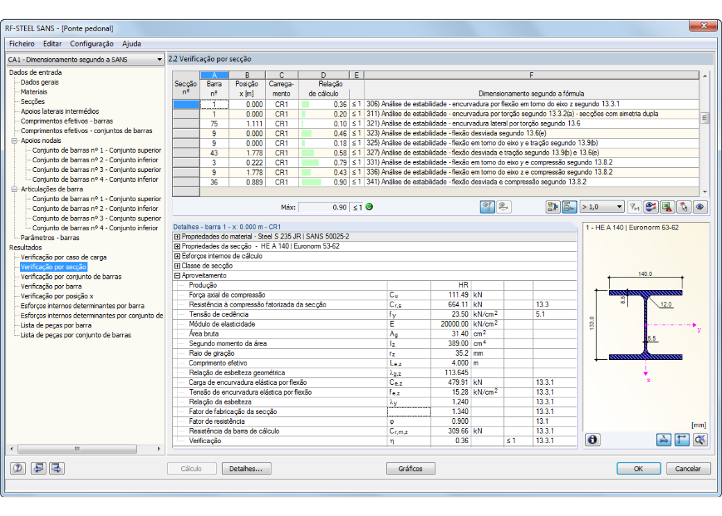Click the OK button
The width and height of the screenshot is (722, 516).
point(638,469)
